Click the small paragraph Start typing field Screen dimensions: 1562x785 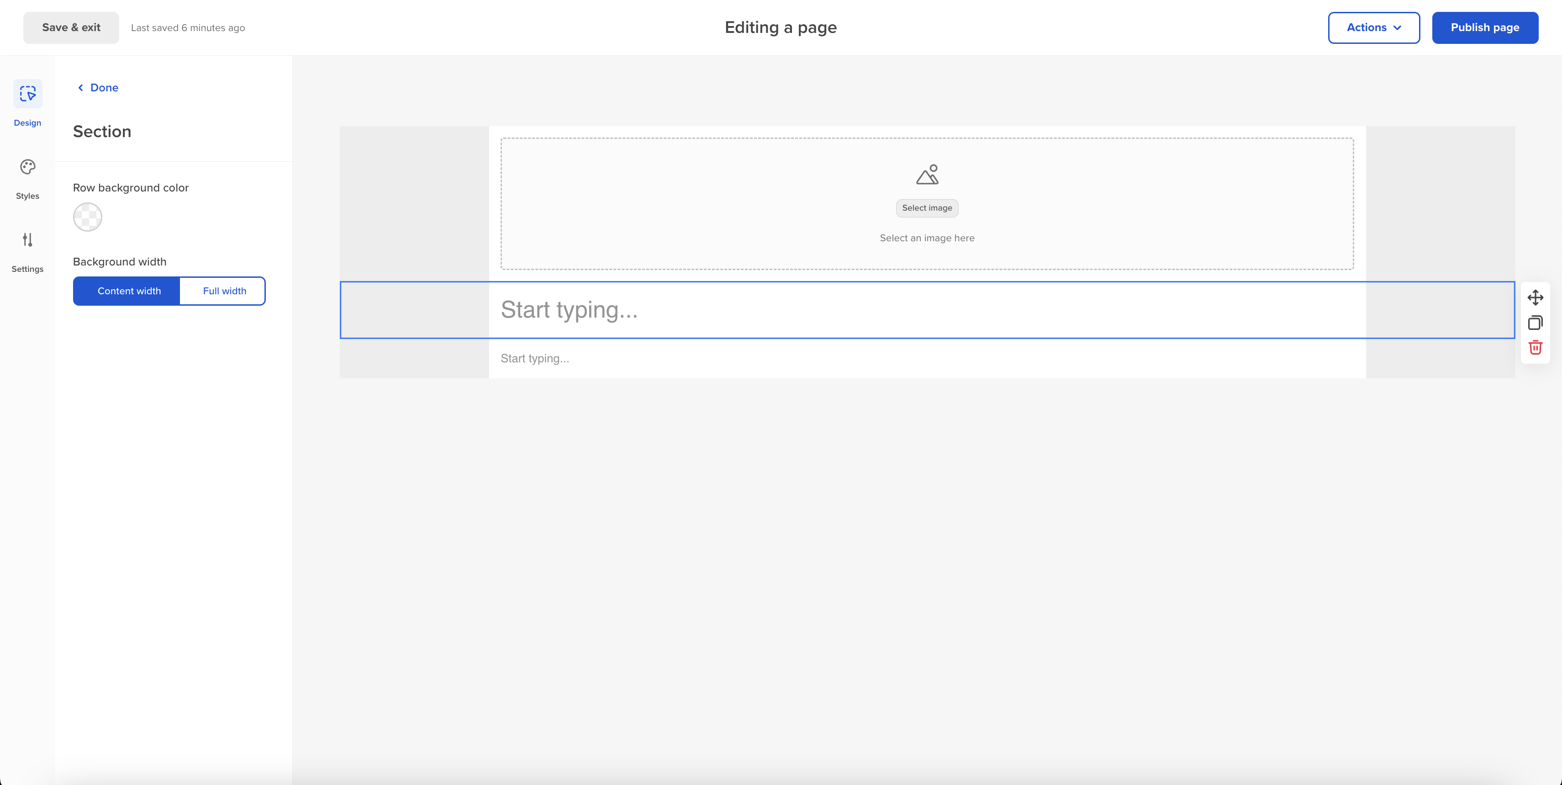click(x=927, y=359)
